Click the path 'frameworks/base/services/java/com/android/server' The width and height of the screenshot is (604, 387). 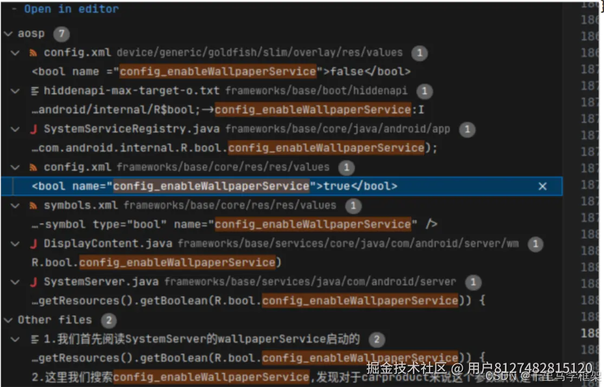[310, 281]
